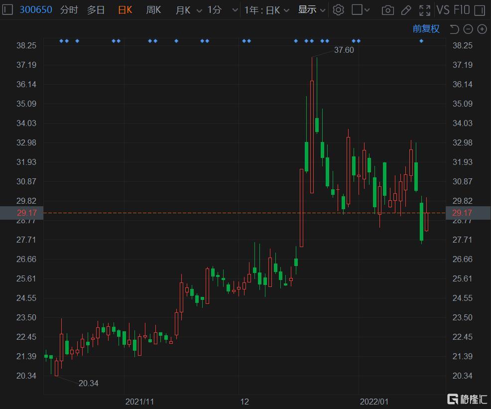This screenshot has width=491, height=409.
Task: Click the 2022/01 date axis label
Action: point(374,402)
